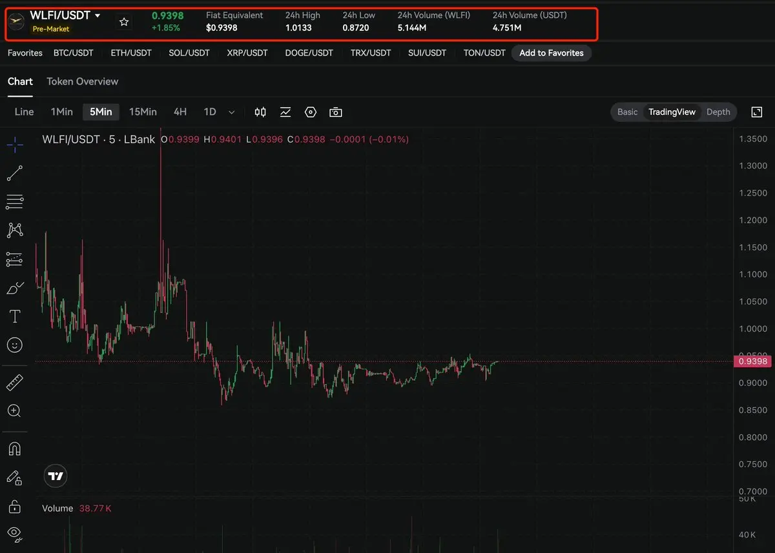Click the Favorites label
The image size is (775, 553).
click(25, 53)
